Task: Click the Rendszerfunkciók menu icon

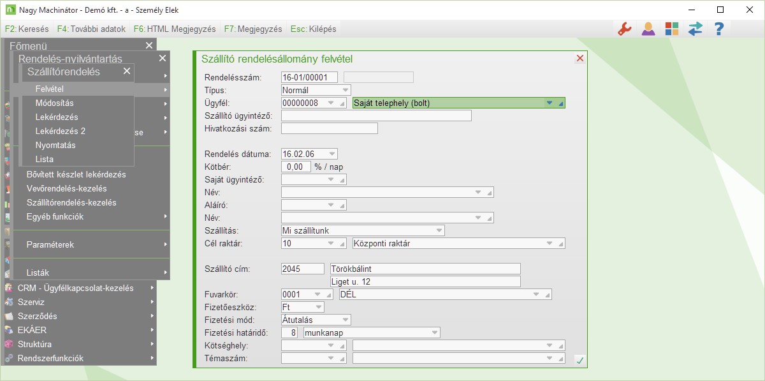Action: (x=9, y=358)
